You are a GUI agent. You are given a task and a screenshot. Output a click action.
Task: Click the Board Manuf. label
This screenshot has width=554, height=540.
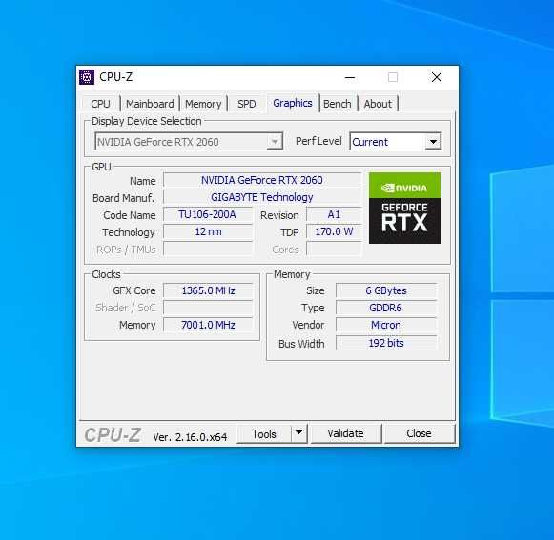[123, 198]
